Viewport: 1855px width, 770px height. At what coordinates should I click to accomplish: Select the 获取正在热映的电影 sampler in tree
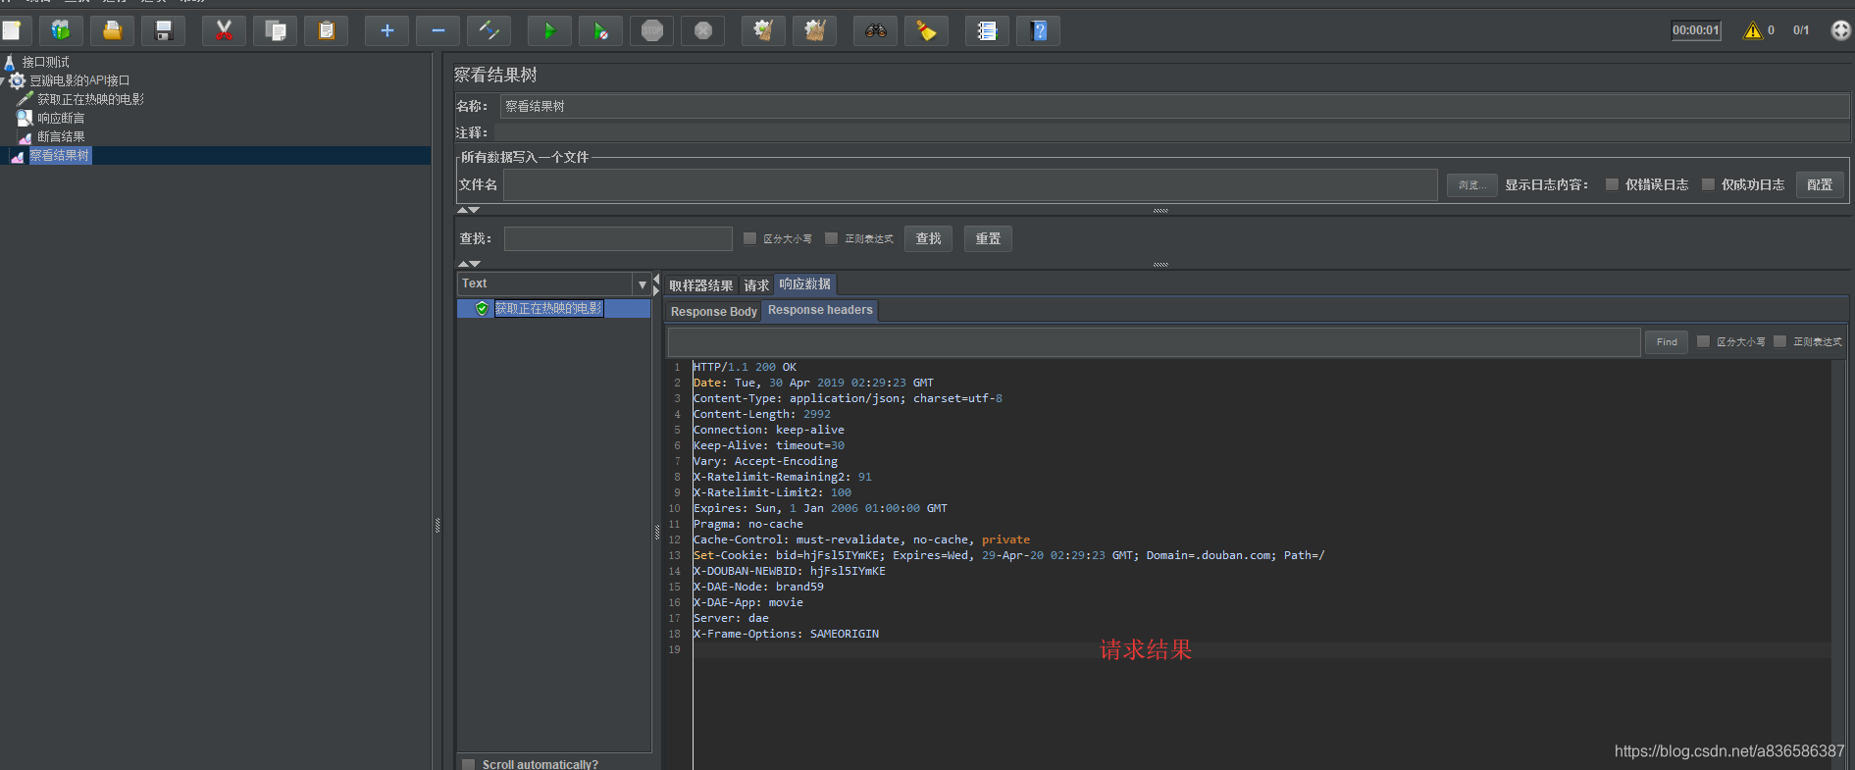90,99
